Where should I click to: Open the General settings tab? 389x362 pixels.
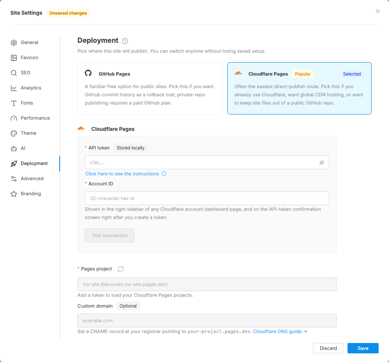click(x=30, y=43)
